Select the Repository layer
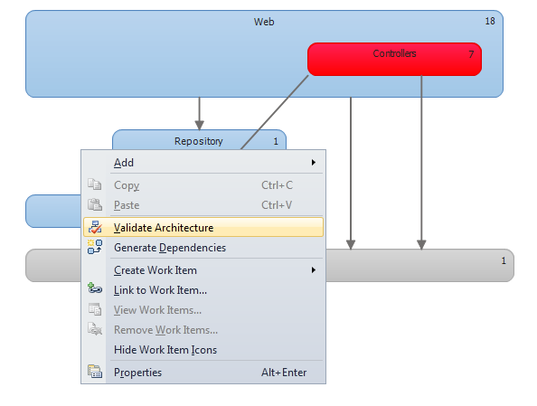537x406 pixels. tap(199, 140)
